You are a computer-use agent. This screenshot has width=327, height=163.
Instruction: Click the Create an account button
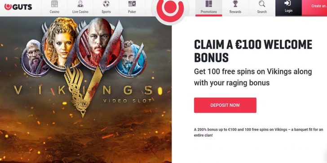point(314,8)
